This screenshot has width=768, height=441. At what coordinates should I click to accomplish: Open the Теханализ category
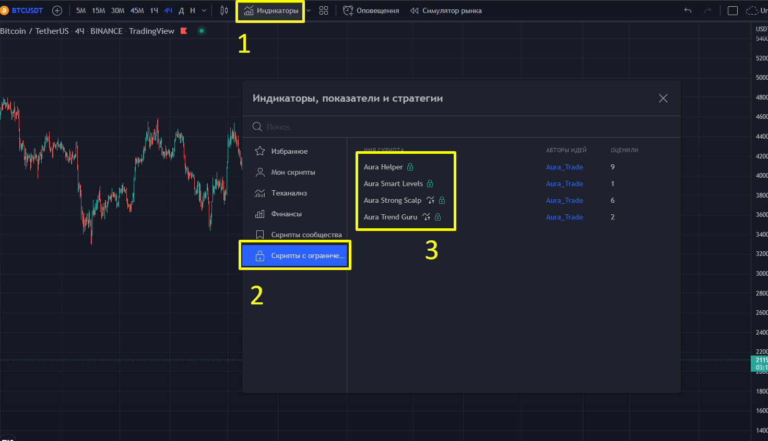pos(295,193)
